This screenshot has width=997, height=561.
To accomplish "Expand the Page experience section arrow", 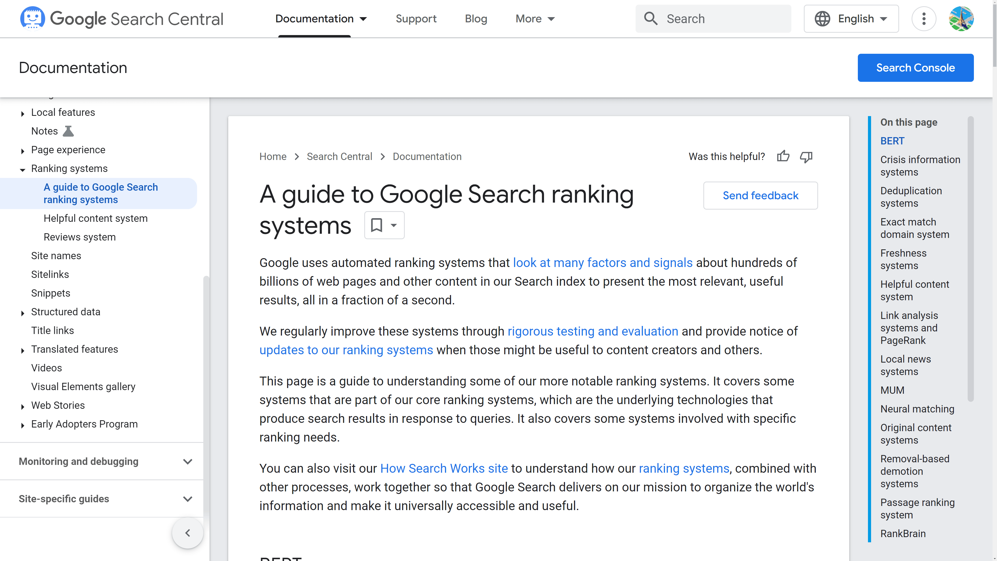I will (22, 151).
